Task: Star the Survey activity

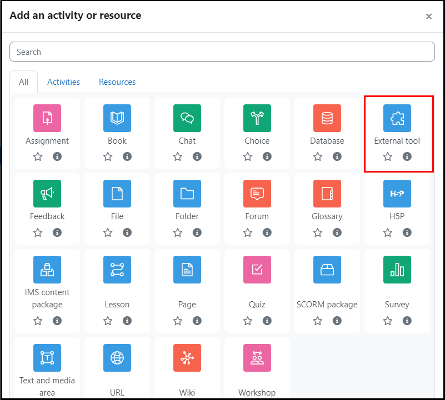Action: pos(388,321)
